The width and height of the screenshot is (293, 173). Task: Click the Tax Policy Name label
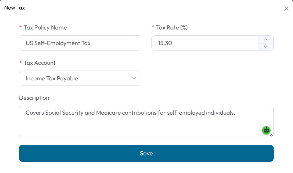pyautogui.click(x=45, y=27)
